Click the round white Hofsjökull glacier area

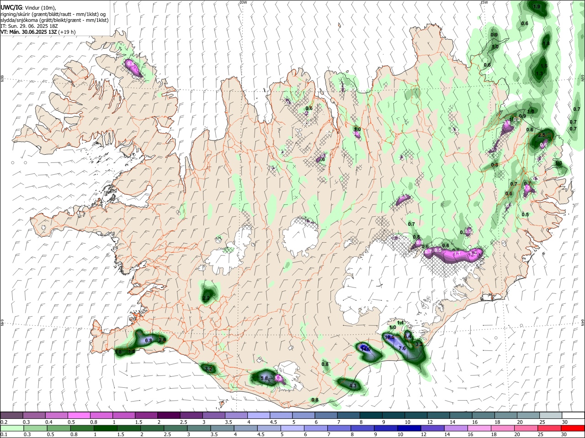pos(300,237)
